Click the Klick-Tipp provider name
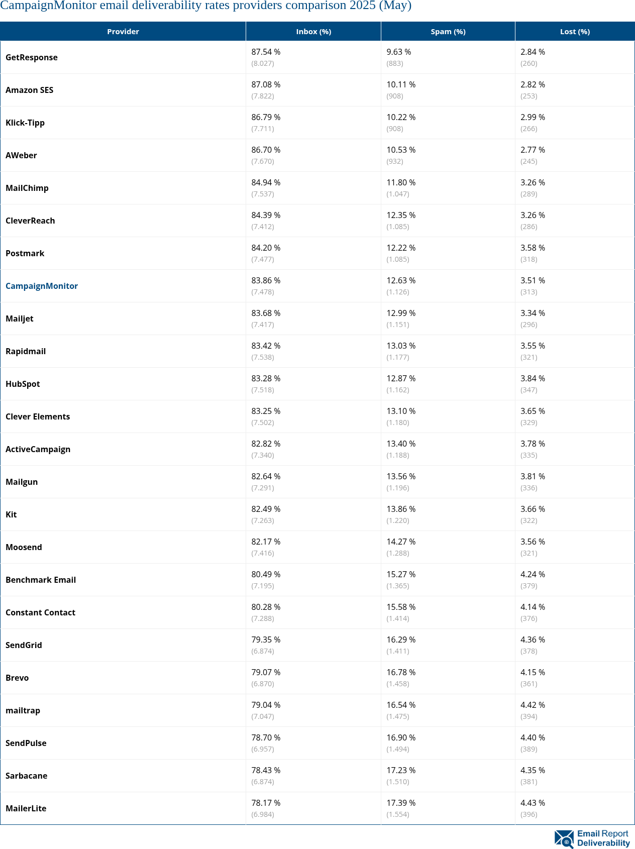Screen dimensions: 635x849 [25, 123]
